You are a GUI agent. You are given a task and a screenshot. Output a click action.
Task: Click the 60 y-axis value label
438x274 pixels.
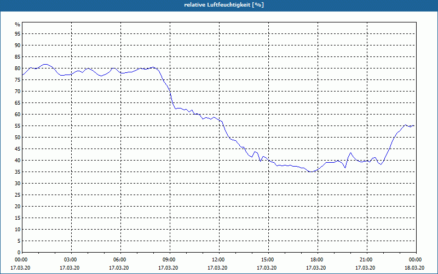coord(18,115)
